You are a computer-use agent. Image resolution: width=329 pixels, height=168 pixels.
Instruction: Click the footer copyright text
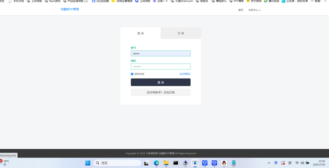pos(161,153)
